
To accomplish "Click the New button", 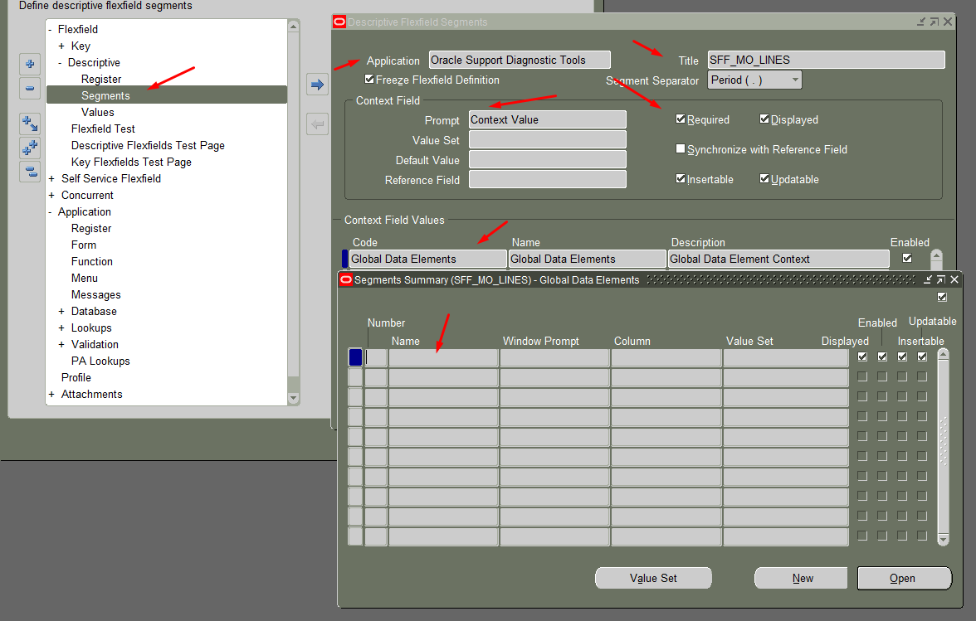I will (803, 578).
